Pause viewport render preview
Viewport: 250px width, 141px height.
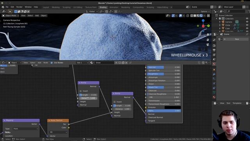[x=208, y=16]
